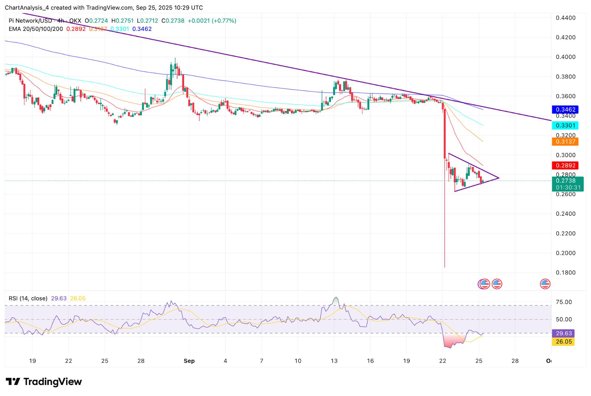
Task: Click the 0.1800 level on price axis
Action: tap(566, 273)
